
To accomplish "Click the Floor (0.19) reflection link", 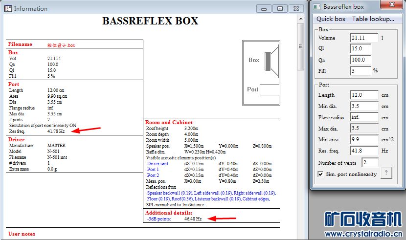I will [x=158, y=199].
